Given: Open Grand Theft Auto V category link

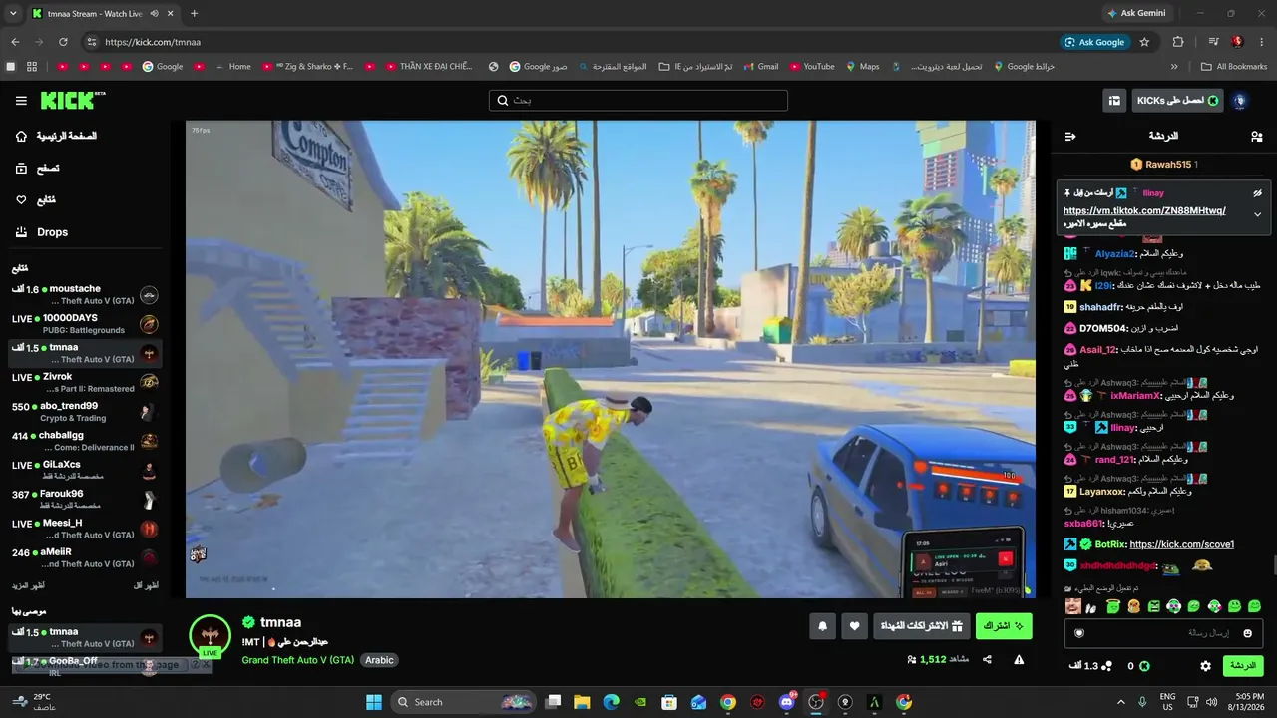Looking at the screenshot, I should (x=298, y=660).
